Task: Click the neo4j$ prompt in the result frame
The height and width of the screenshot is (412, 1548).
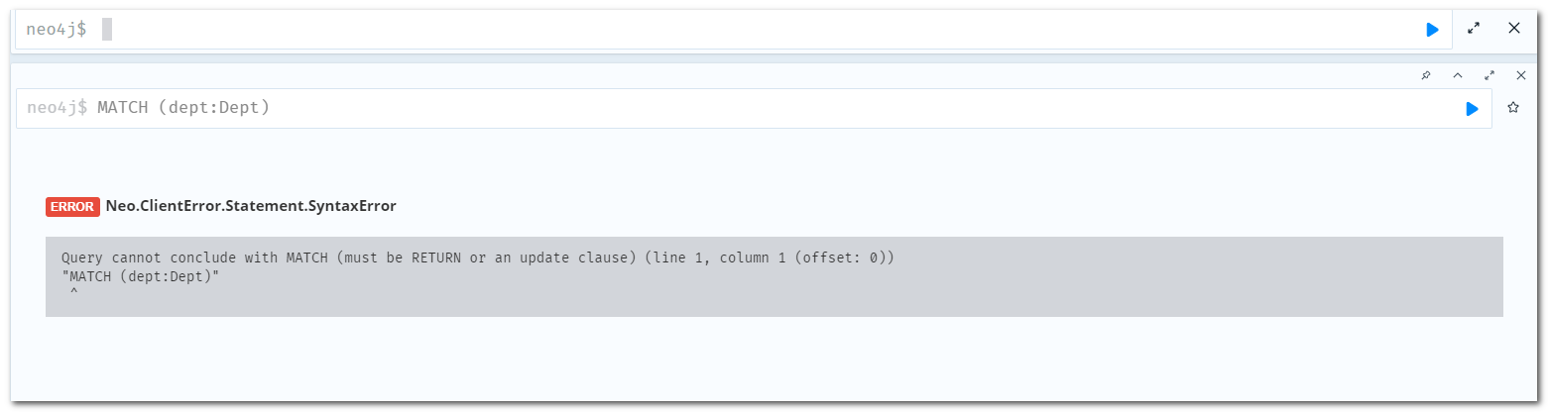Action: tap(58, 108)
